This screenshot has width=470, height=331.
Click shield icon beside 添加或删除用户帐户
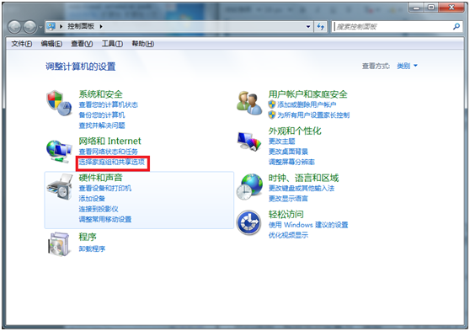click(272, 104)
